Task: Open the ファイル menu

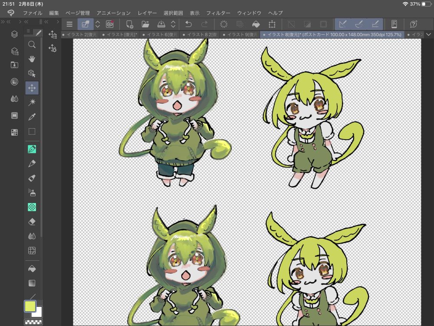Action: pyautogui.click(x=33, y=13)
